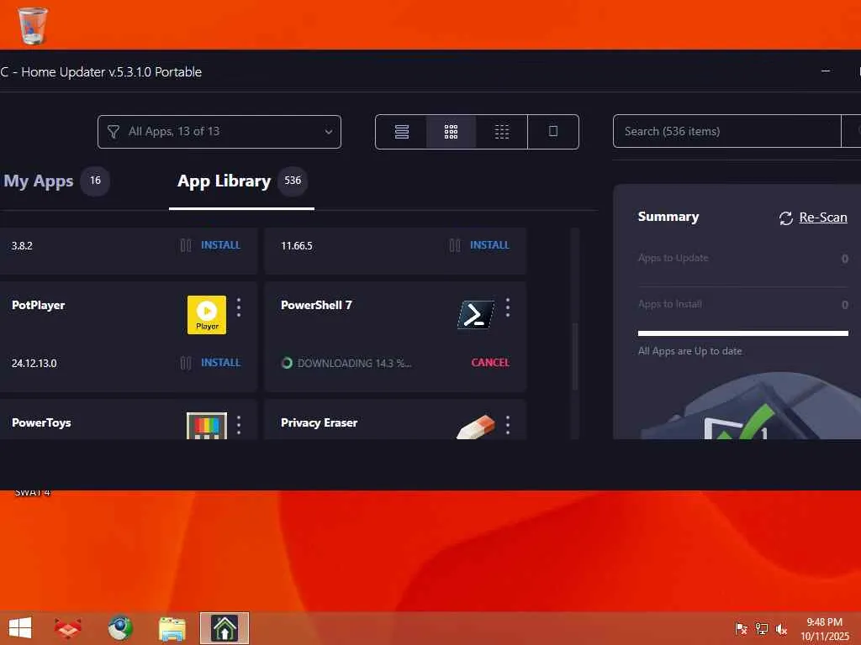Click the network tray icon
Image resolution: width=861 pixels, height=645 pixels.
tap(761, 628)
